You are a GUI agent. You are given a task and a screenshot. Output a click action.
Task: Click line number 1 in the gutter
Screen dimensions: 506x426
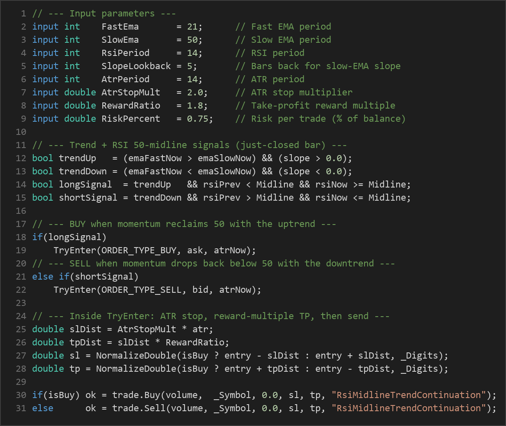click(23, 14)
